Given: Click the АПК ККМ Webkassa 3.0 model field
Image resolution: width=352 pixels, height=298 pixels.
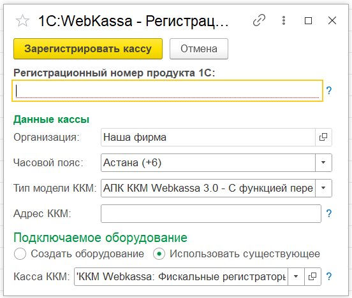Looking at the screenshot, I should [208, 188].
